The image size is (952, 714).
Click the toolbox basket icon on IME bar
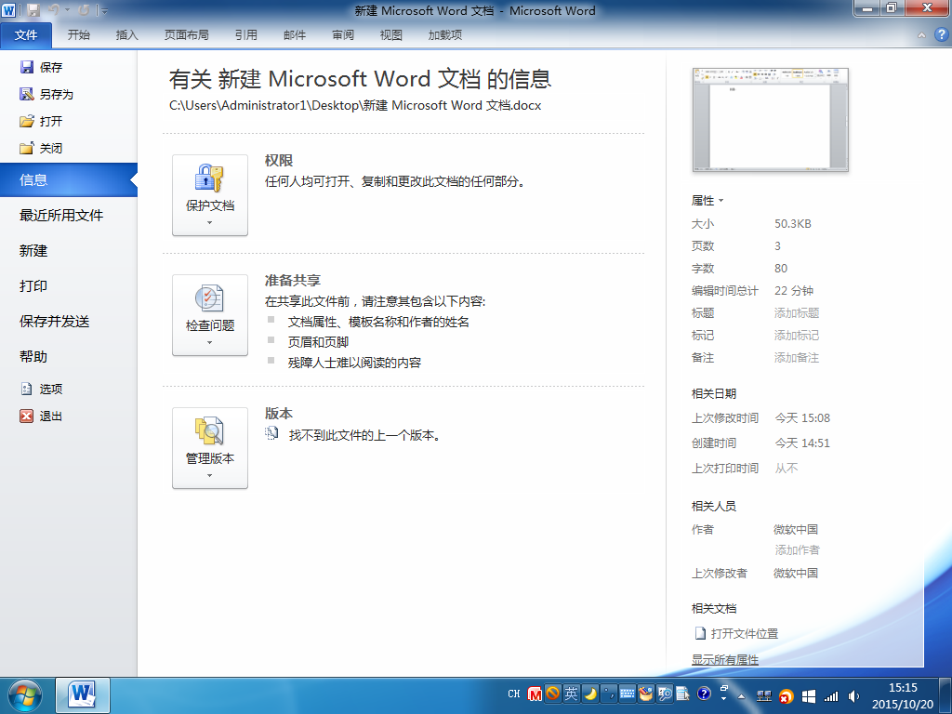[645, 694]
